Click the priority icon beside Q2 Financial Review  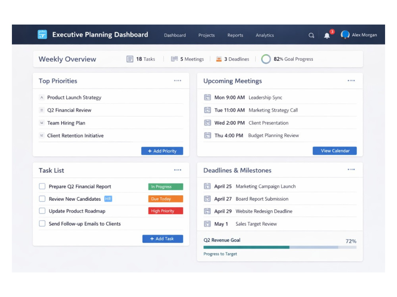(x=42, y=110)
